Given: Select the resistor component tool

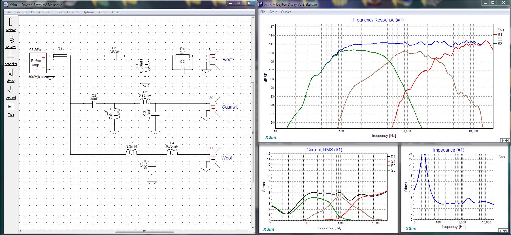Looking at the screenshot, I should coord(11,24).
